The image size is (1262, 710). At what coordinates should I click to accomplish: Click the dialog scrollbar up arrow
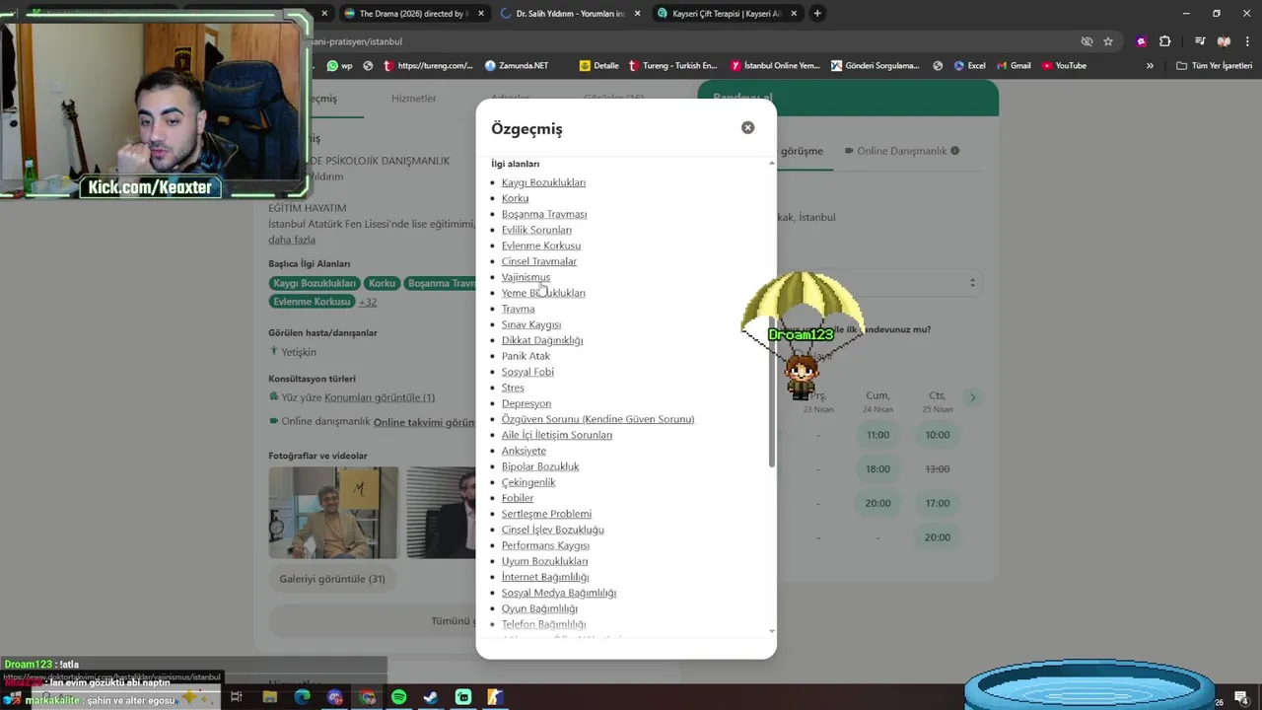[771, 163]
